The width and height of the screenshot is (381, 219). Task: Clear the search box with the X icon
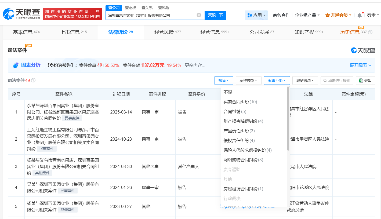pyautogui.click(x=199, y=15)
